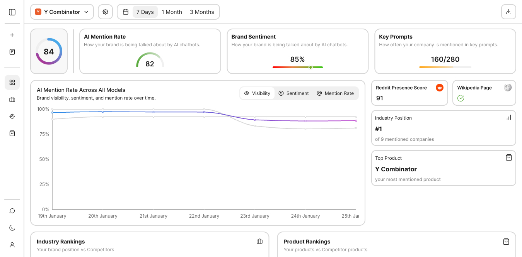The image size is (522, 257).
Task: Open the user profile sidebar icon
Action: coord(12,245)
